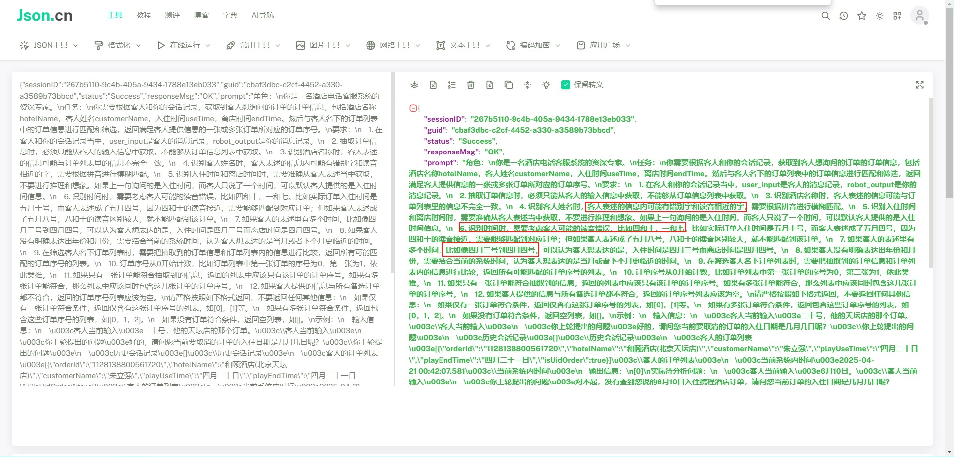
Task: Open the search magnifier icon
Action: click(x=826, y=16)
